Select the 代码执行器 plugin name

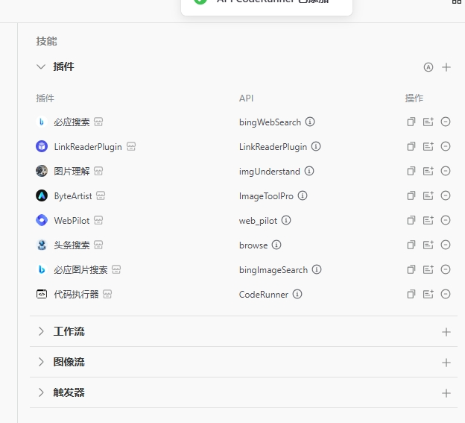[76, 295]
